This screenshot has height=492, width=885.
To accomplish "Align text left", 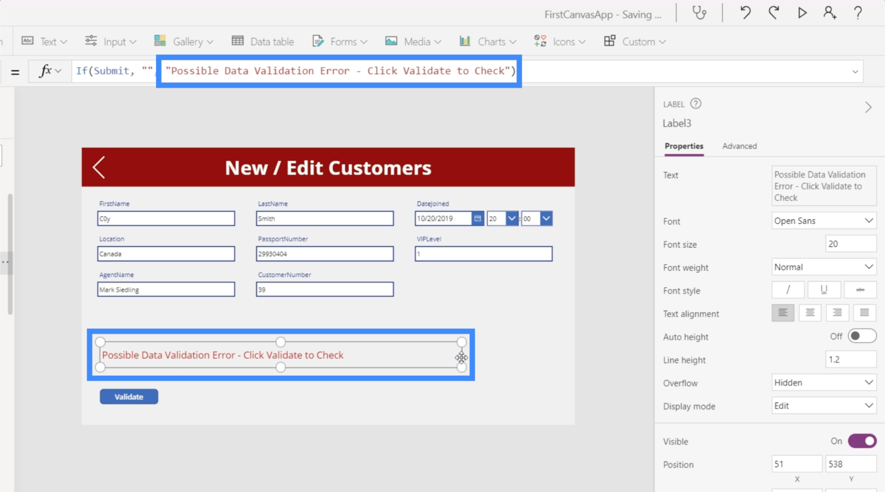I will point(783,313).
